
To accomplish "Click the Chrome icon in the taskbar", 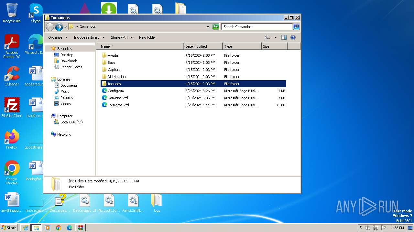I will 59,228.
